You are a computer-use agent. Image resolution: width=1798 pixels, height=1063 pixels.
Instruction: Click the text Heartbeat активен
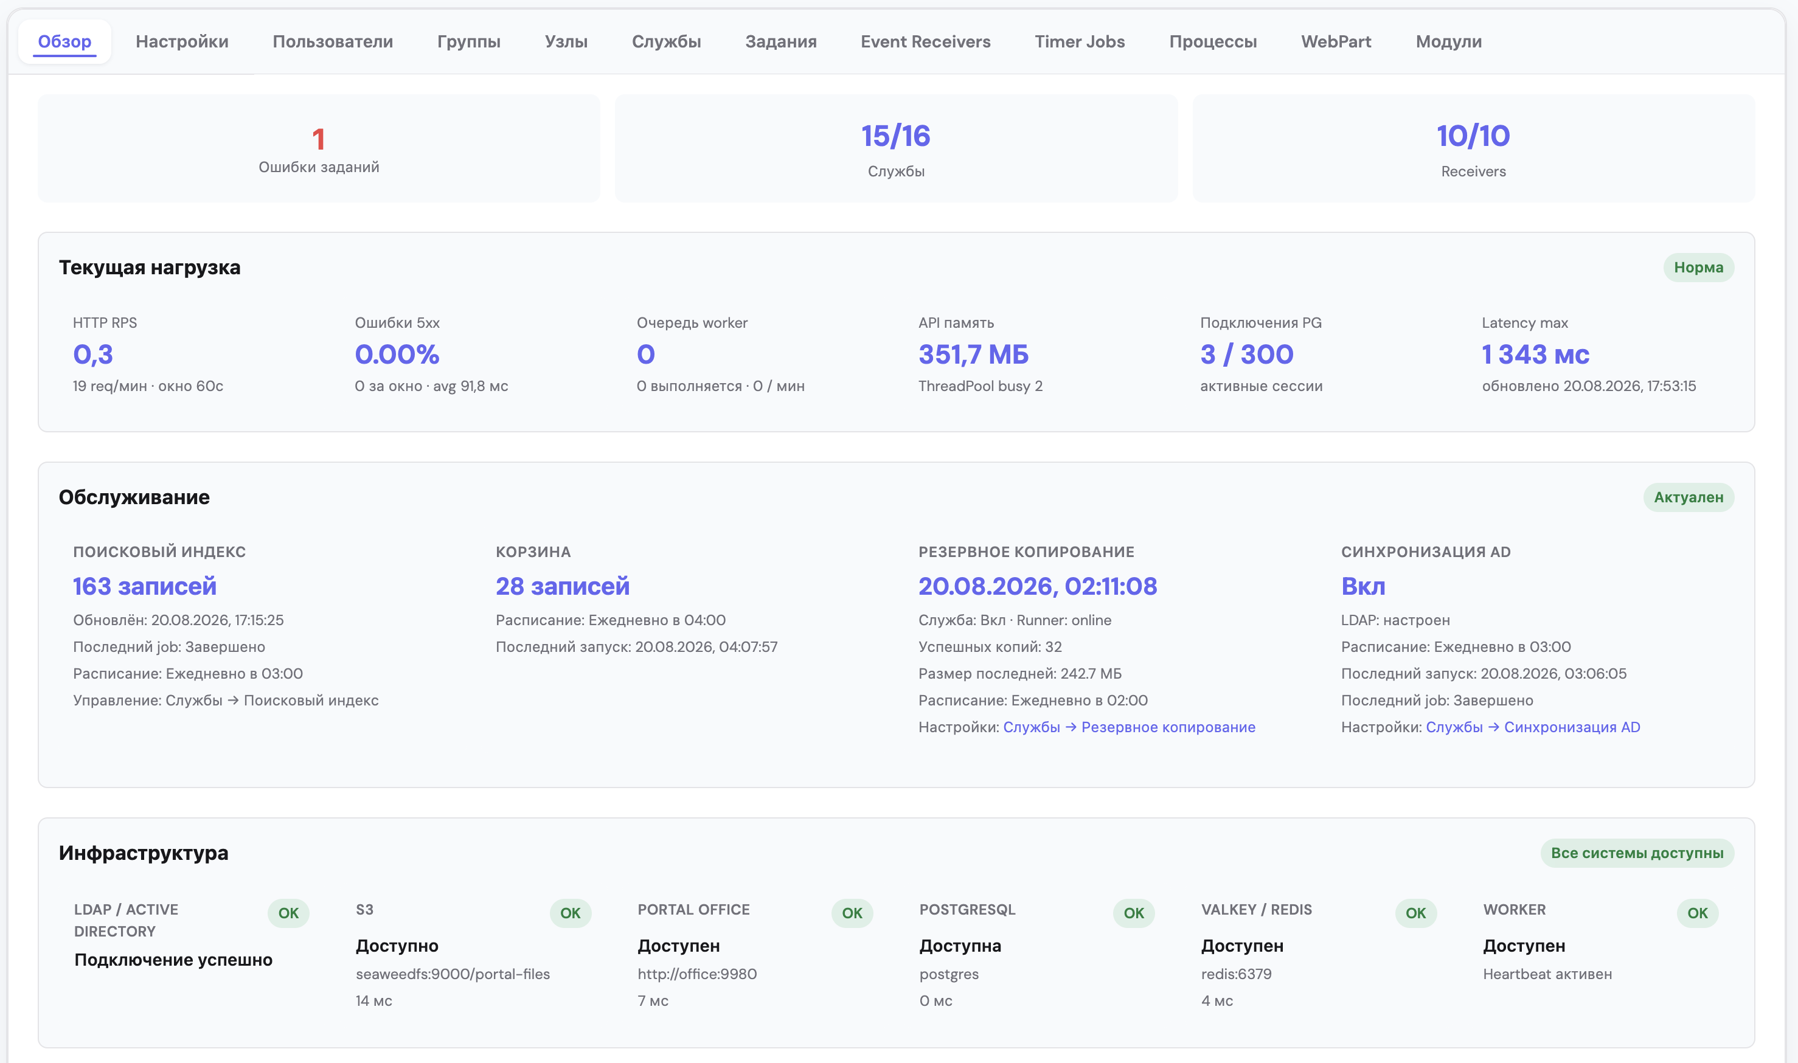coord(1547,974)
